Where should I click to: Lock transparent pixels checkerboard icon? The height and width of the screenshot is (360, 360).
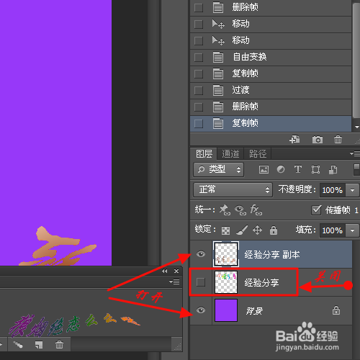coord(225,230)
